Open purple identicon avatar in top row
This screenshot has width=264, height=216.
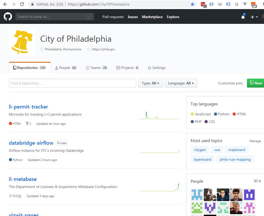[249, 195]
